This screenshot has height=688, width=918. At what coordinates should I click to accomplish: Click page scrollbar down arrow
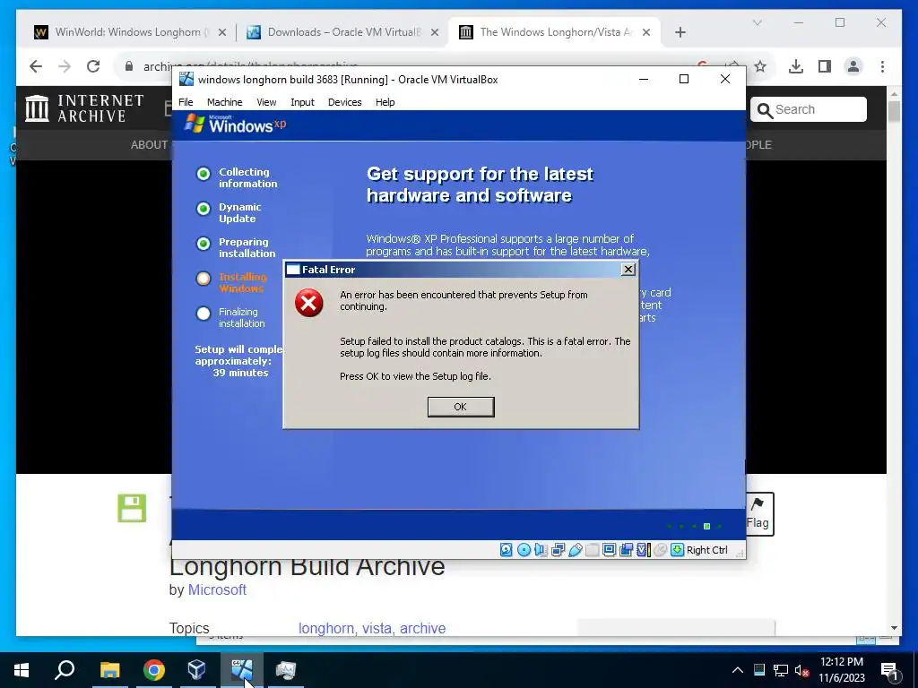[x=894, y=628]
